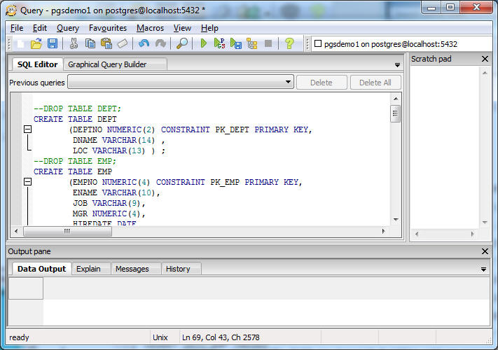Open the Query menu
The width and height of the screenshot is (498, 350).
(x=68, y=28)
